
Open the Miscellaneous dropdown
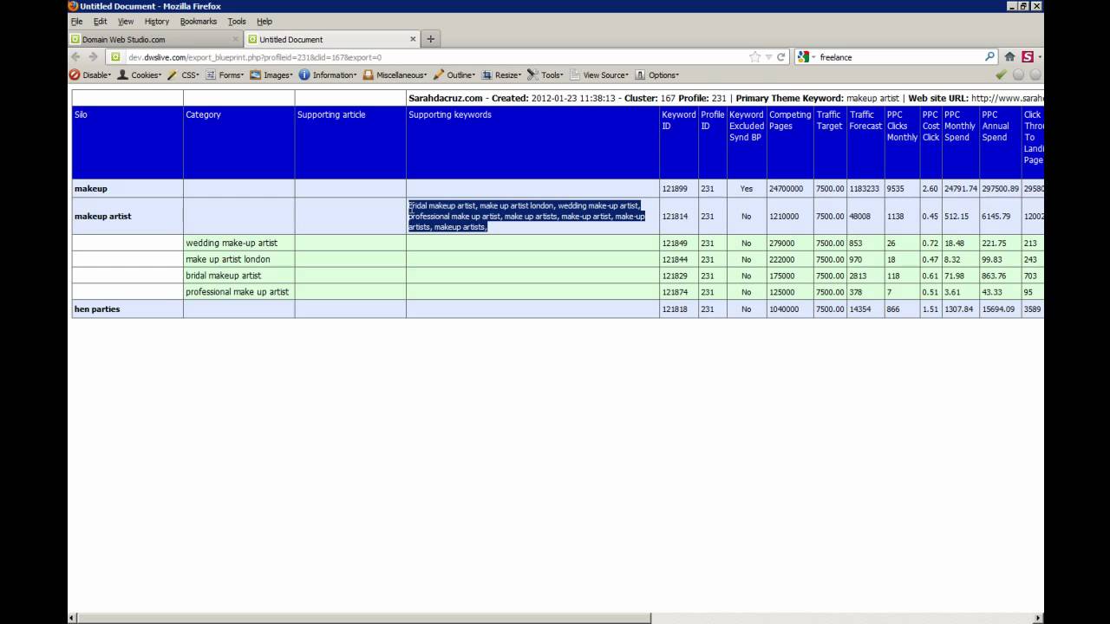click(x=395, y=75)
